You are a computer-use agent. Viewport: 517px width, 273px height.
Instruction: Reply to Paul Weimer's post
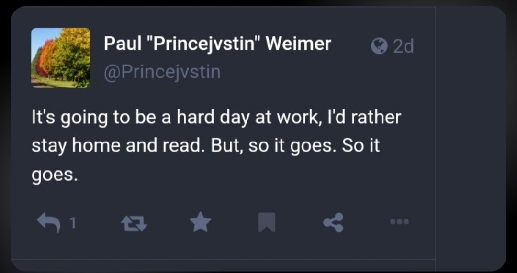click(x=50, y=222)
